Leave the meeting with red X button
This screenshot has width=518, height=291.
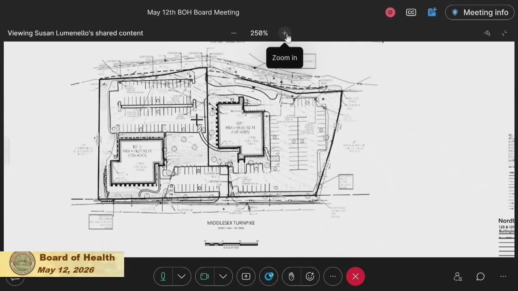point(355,276)
